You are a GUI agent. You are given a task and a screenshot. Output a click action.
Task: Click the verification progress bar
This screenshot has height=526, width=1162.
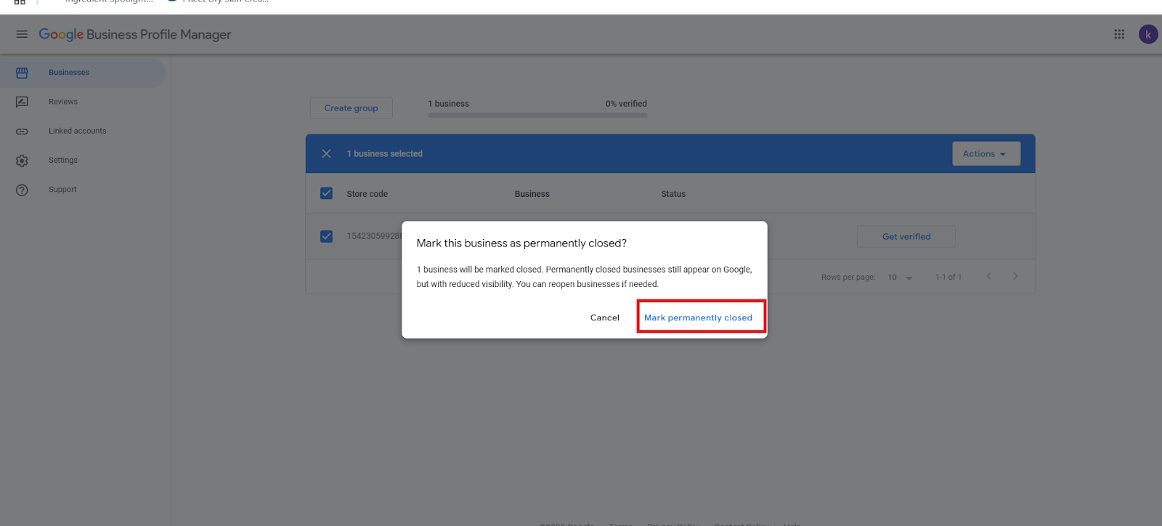pyautogui.click(x=537, y=115)
